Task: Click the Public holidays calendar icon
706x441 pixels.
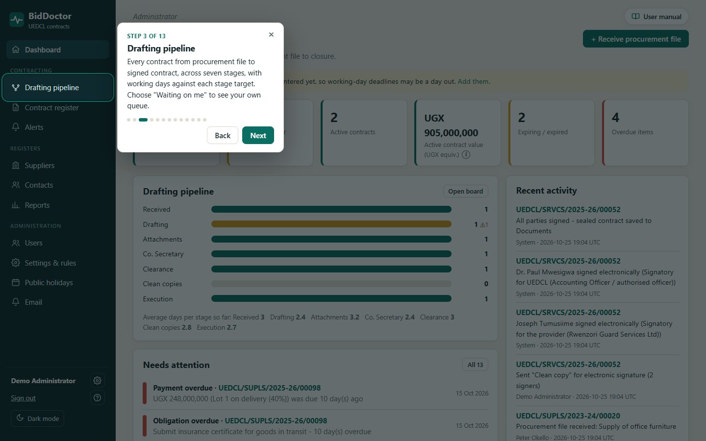Action: point(16,282)
